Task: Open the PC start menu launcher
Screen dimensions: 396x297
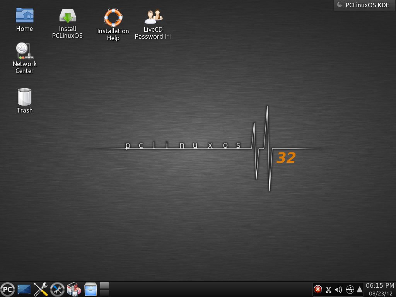Action: (x=8, y=289)
